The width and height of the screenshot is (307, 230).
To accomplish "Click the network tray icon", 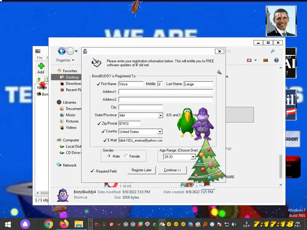I will tap(227, 224).
